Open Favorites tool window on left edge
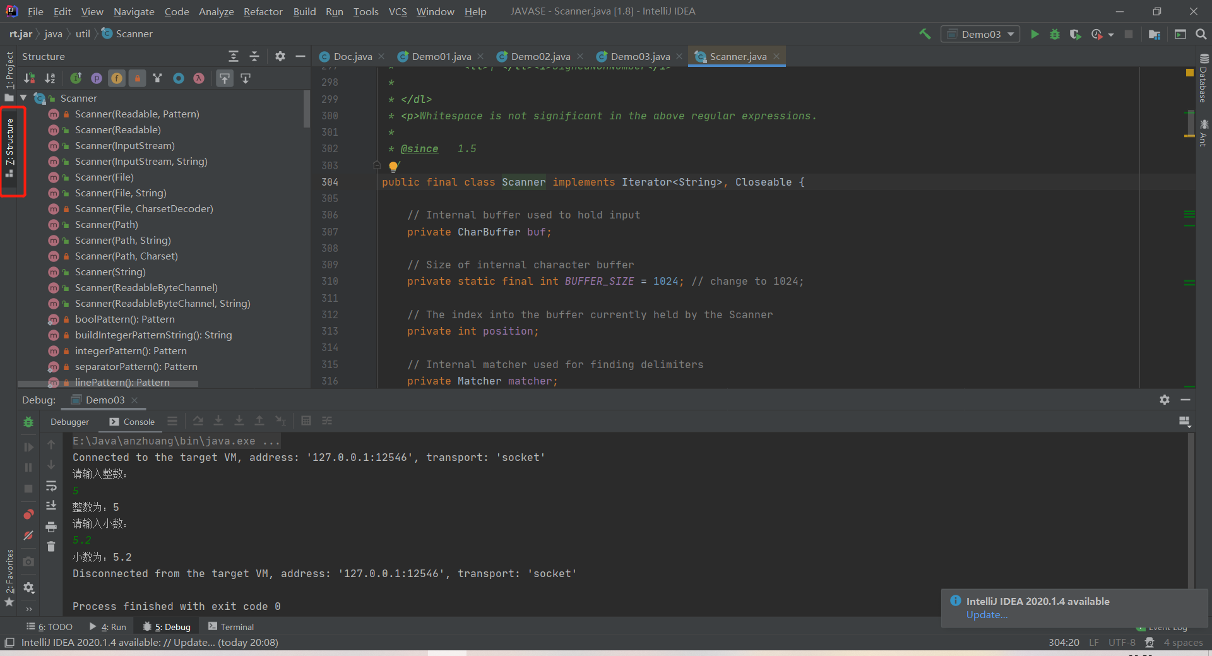 pyautogui.click(x=9, y=578)
